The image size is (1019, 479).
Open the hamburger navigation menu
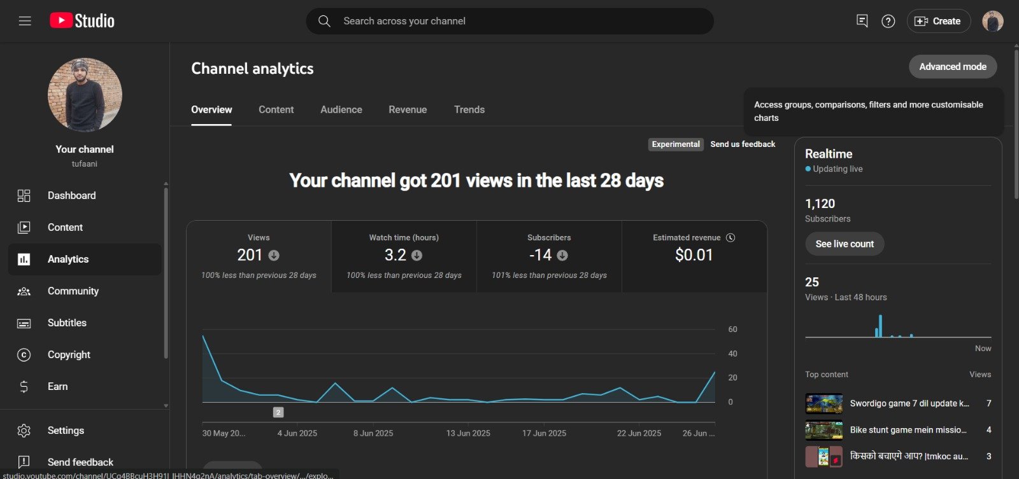click(25, 21)
